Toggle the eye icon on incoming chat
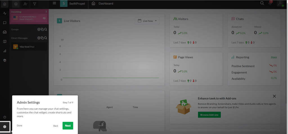Screen dimensions: 288x134 (44, 18)
